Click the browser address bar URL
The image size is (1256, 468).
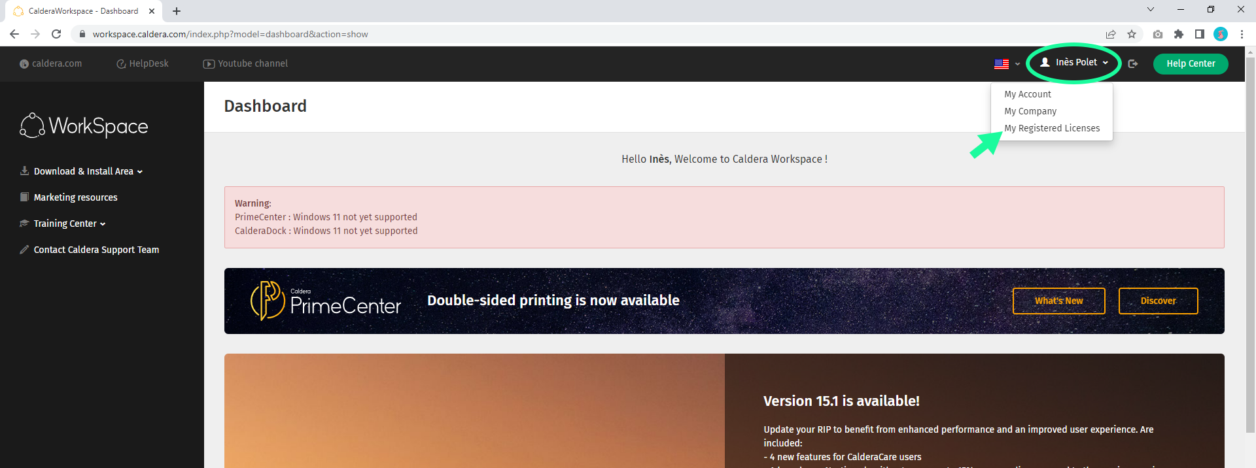point(230,34)
